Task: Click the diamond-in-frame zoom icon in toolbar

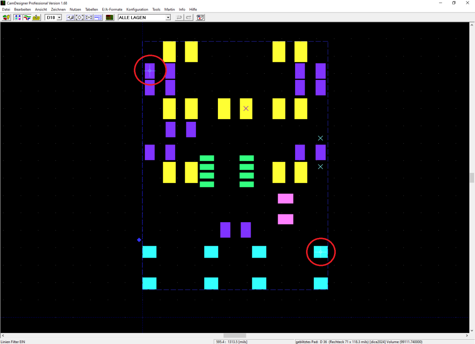Action: click(x=79, y=17)
